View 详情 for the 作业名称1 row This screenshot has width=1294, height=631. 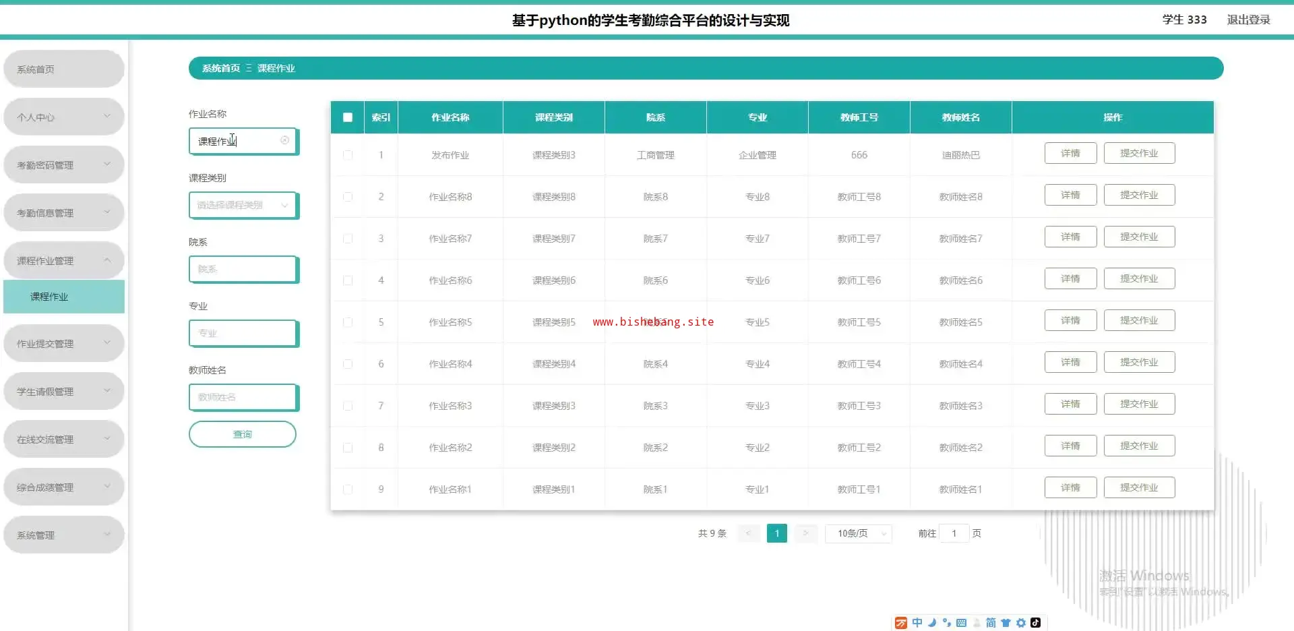(1070, 487)
